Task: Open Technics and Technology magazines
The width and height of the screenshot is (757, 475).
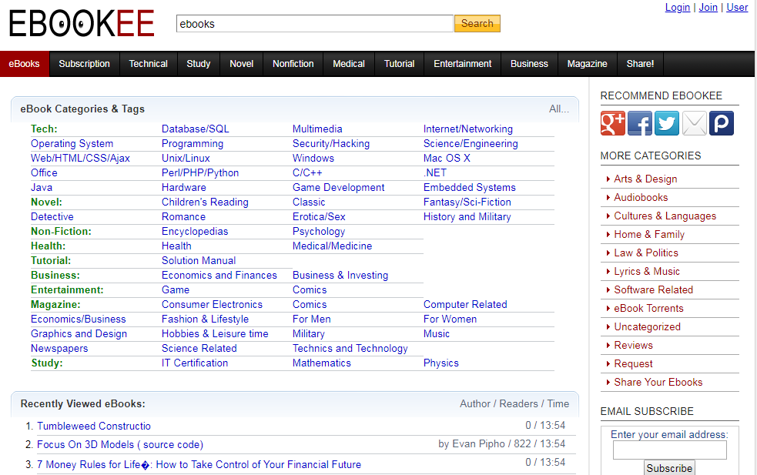Action: click(350, 349)
